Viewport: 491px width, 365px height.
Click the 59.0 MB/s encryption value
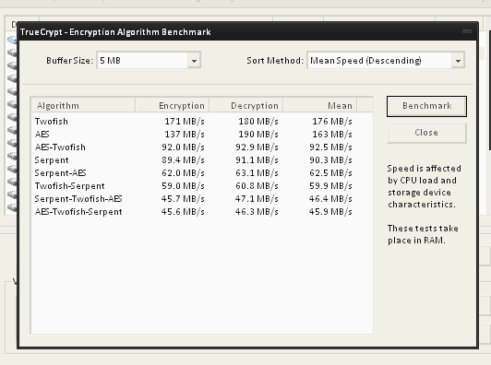pyautogui.click(x=183, y=186)
